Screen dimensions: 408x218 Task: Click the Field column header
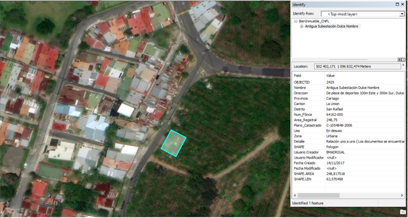tap(297, 76)
